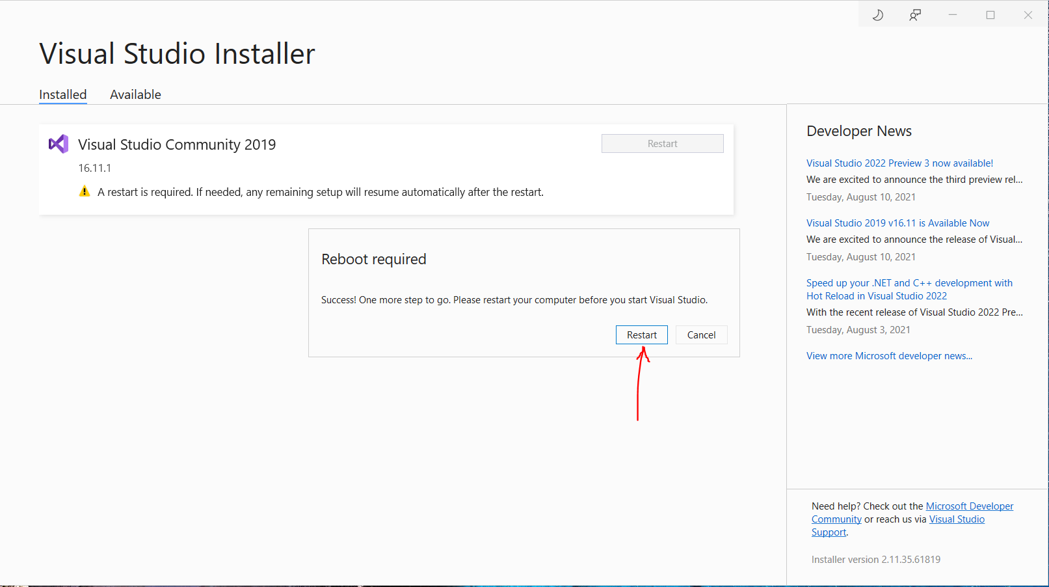Maximize the installer window
This screenshot has width=1049, height=587.
(990, 15)
